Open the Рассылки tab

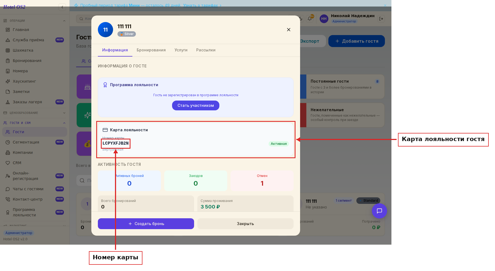[206, 50]
